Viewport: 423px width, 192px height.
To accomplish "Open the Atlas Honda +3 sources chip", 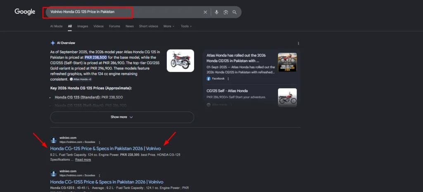I will coord(81,79).
